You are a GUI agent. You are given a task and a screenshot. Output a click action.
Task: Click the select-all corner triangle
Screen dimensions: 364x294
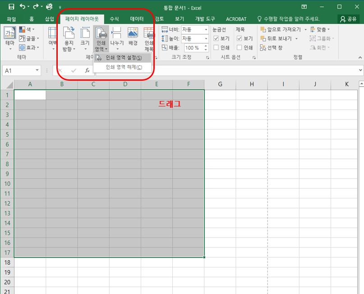coord(9,85)
